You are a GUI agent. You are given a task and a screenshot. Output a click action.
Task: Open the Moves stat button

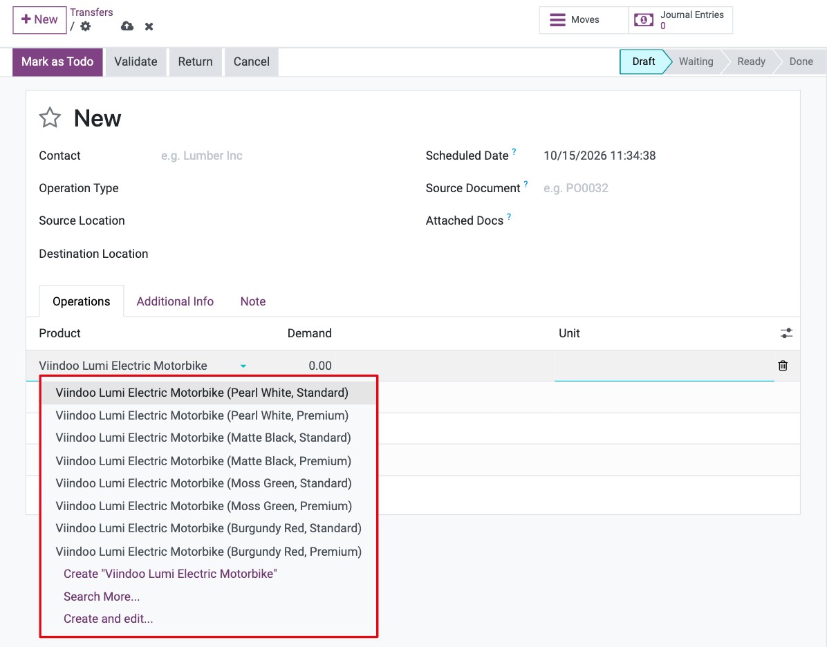[584, 20]
